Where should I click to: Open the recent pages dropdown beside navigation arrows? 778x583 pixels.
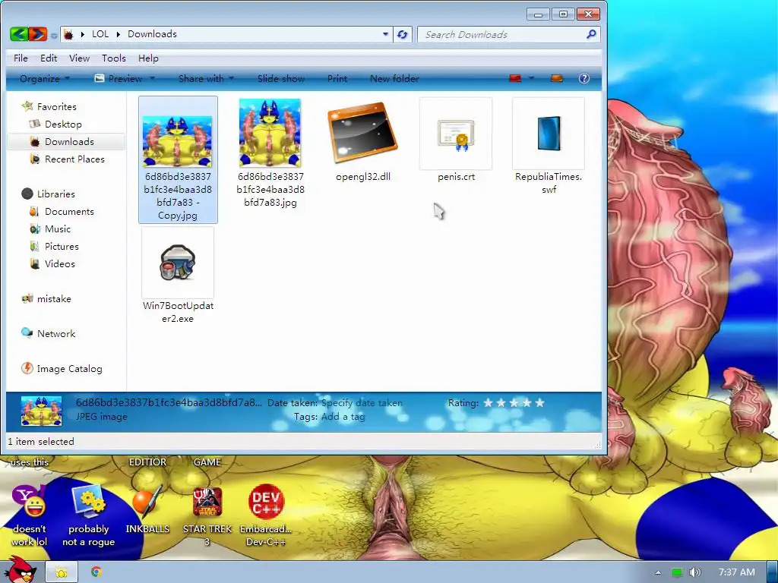point(54,35)
